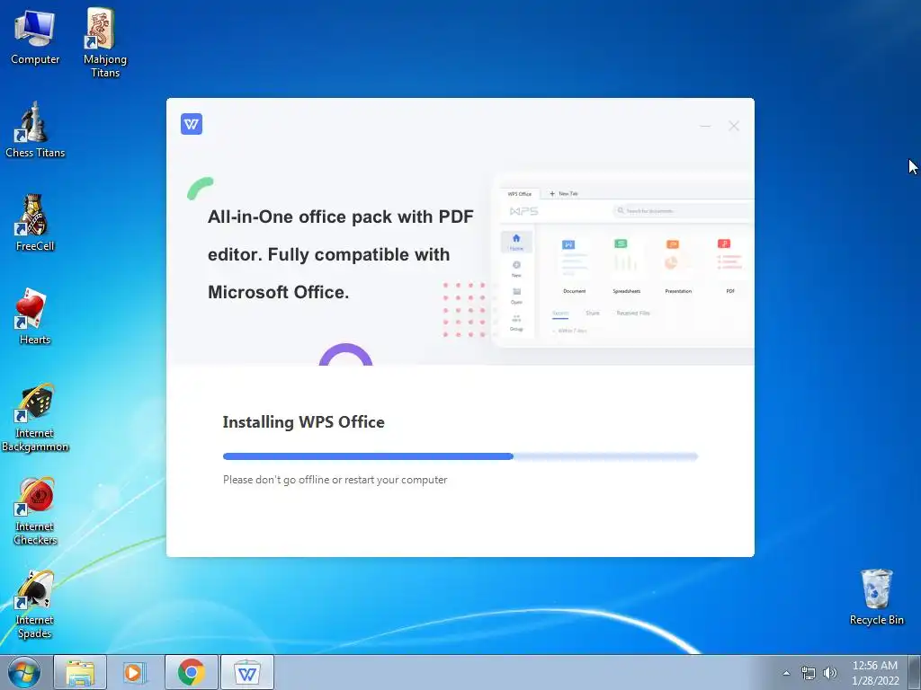Click the installation progress bar

click(x=460, y=456)
